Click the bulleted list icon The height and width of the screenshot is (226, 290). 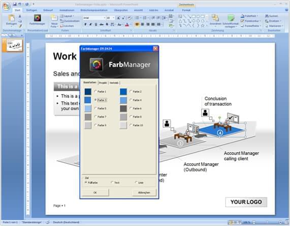coord(137,18)
